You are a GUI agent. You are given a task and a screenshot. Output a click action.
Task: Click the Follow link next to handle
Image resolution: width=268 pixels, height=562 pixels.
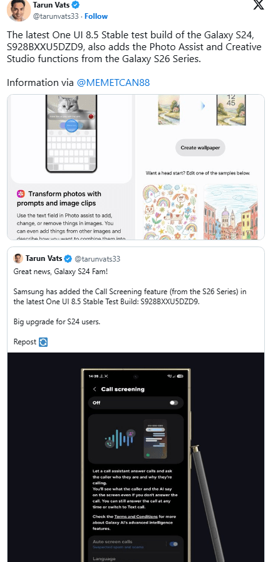pyautogui.click(x=96, y=16)
